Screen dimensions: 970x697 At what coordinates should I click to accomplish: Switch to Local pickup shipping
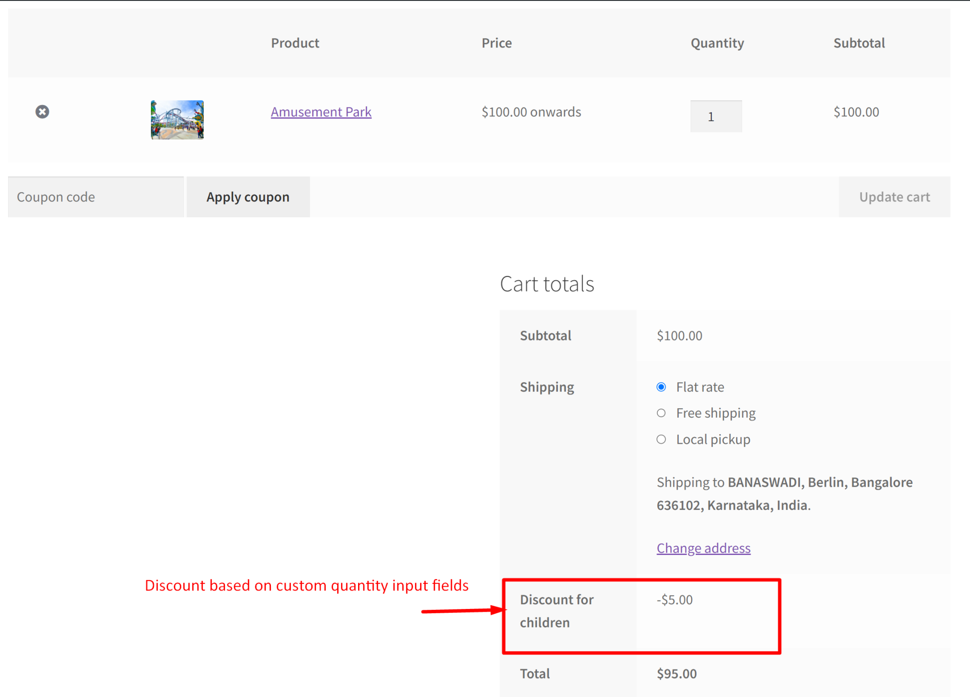pyautogui.click(x=661, y=439)
